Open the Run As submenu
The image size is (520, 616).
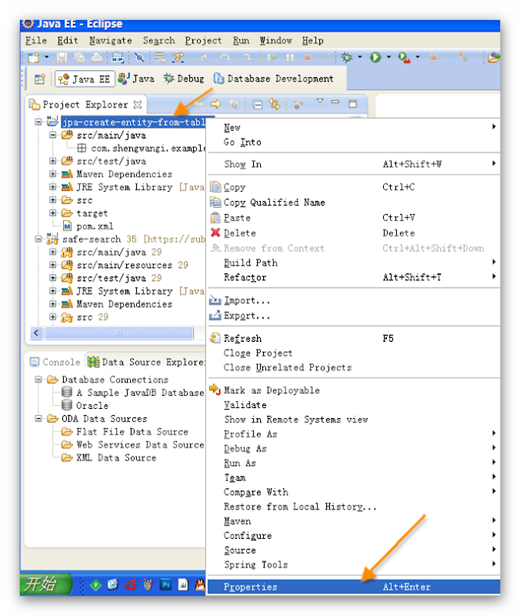point(354,463)
